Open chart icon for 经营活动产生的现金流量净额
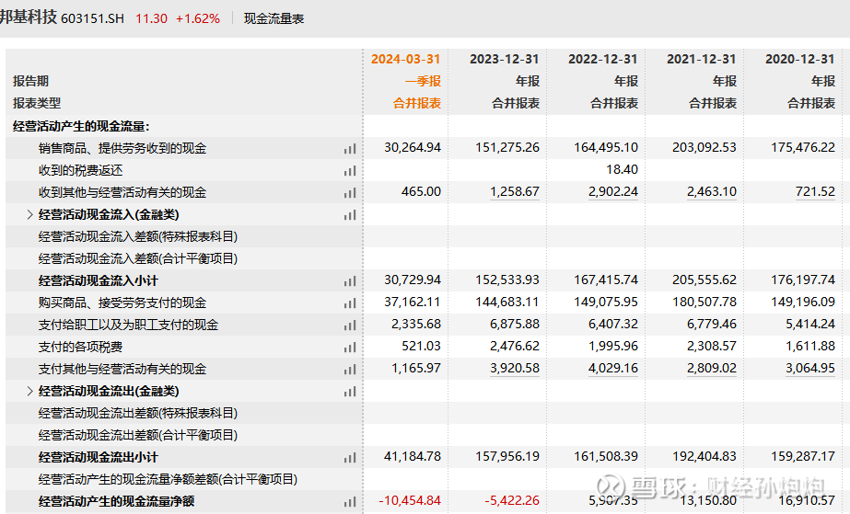This screenshot has width=850, height=514. tap(350, 501)
